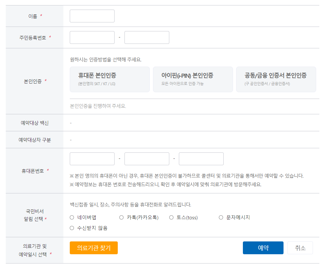Screen dimensions: 328x268
Task: Select the 문자메시지 radio button
Action: coord(221,217)
